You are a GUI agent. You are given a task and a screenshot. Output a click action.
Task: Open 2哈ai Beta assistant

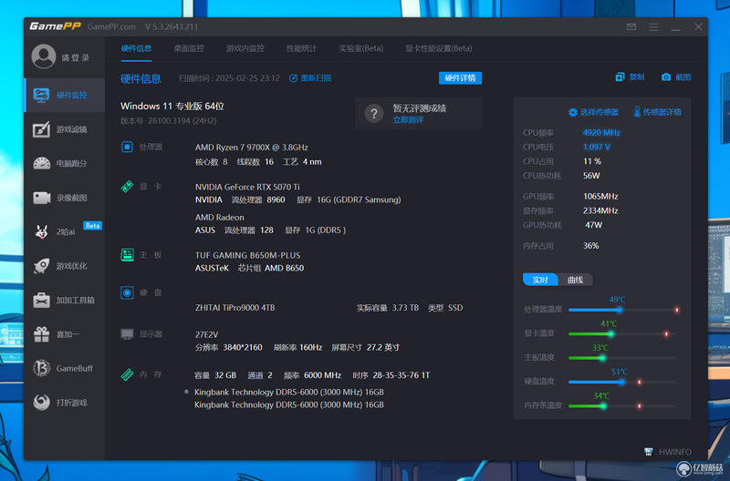65,231
